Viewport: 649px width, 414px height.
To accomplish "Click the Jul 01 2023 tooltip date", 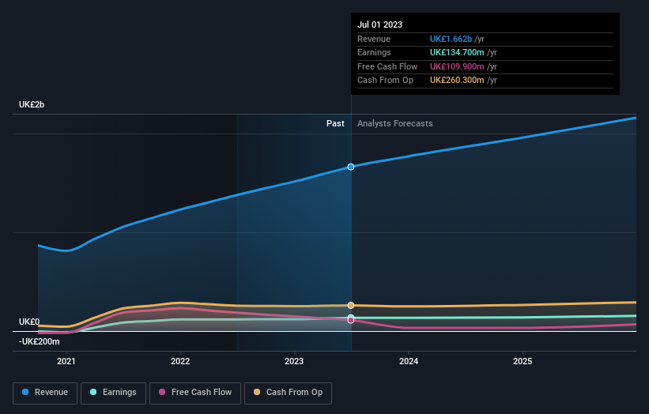I will coord(379,24).
